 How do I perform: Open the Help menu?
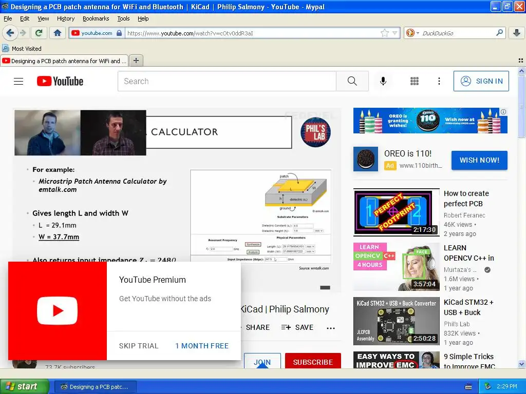tap(143, 18)
